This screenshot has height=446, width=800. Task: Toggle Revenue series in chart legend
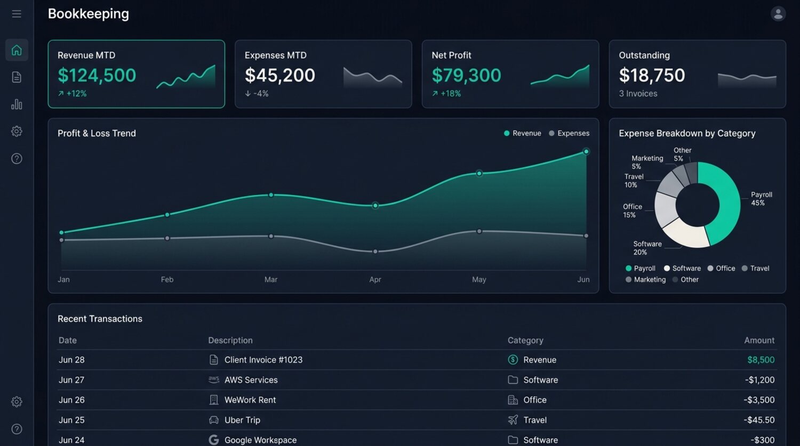click(523, 133)
